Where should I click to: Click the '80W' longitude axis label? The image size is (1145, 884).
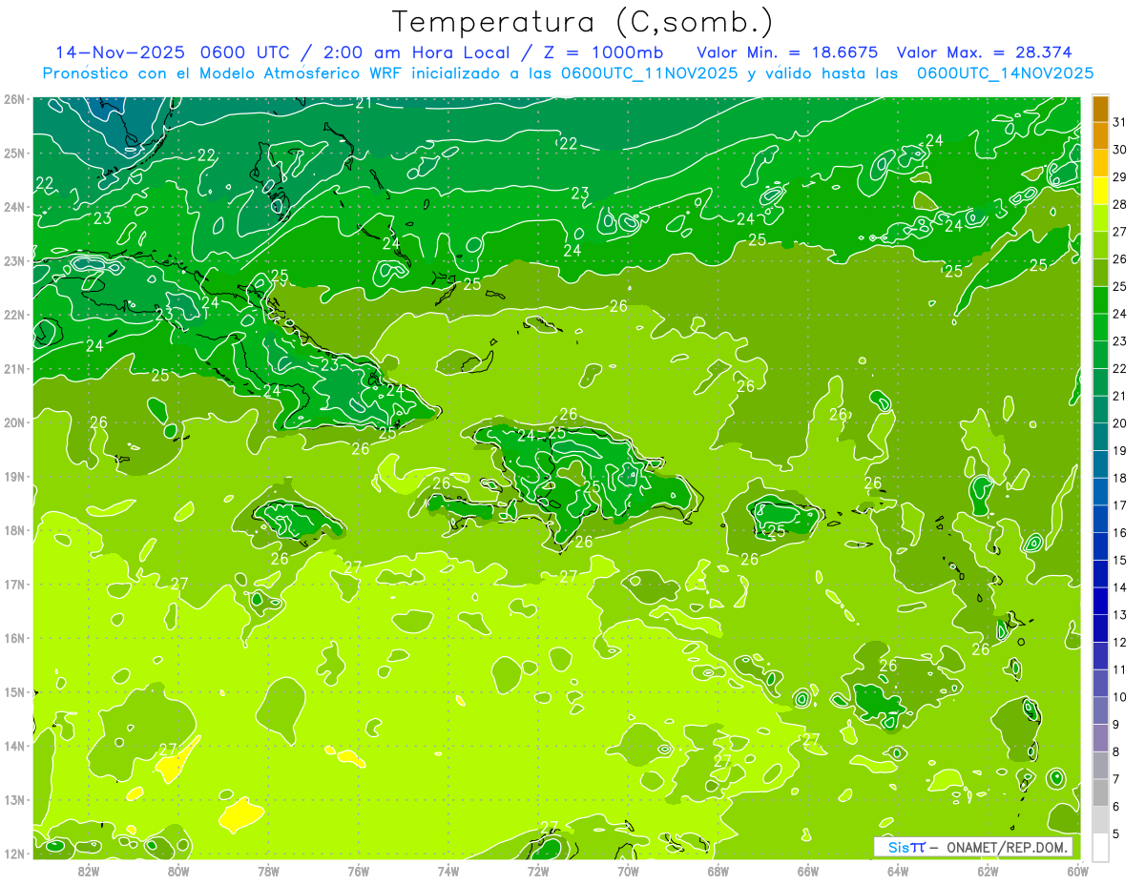tap(177, 871)
